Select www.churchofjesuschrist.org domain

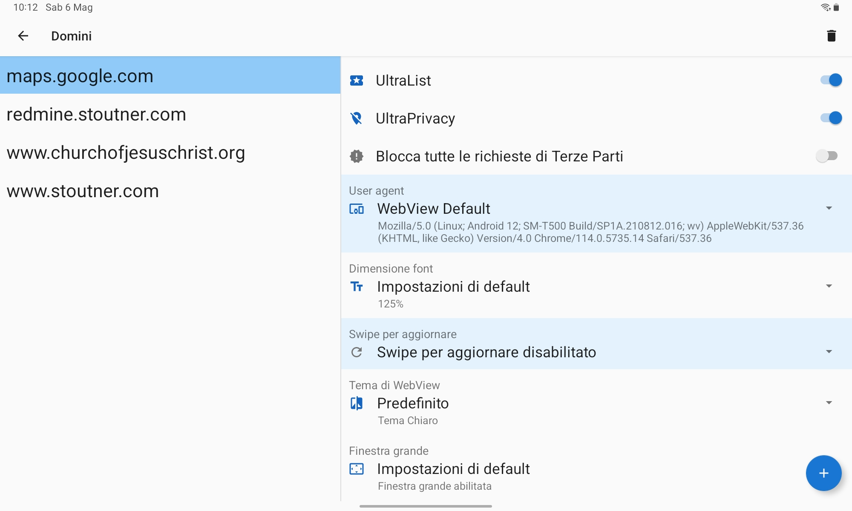coord(126,153)
